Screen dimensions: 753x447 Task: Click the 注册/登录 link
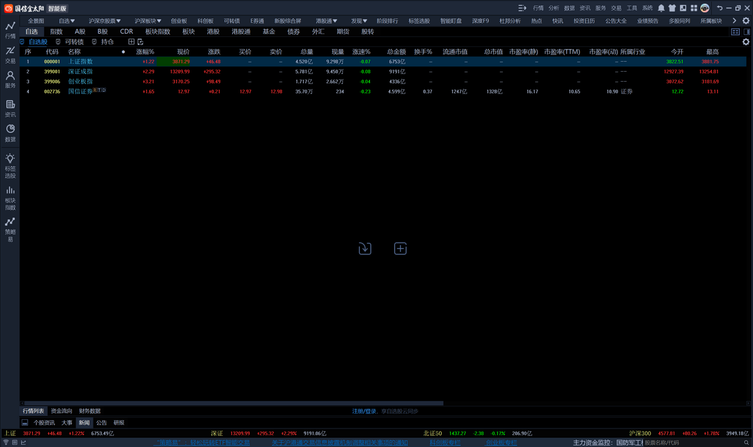coord(364,411)
